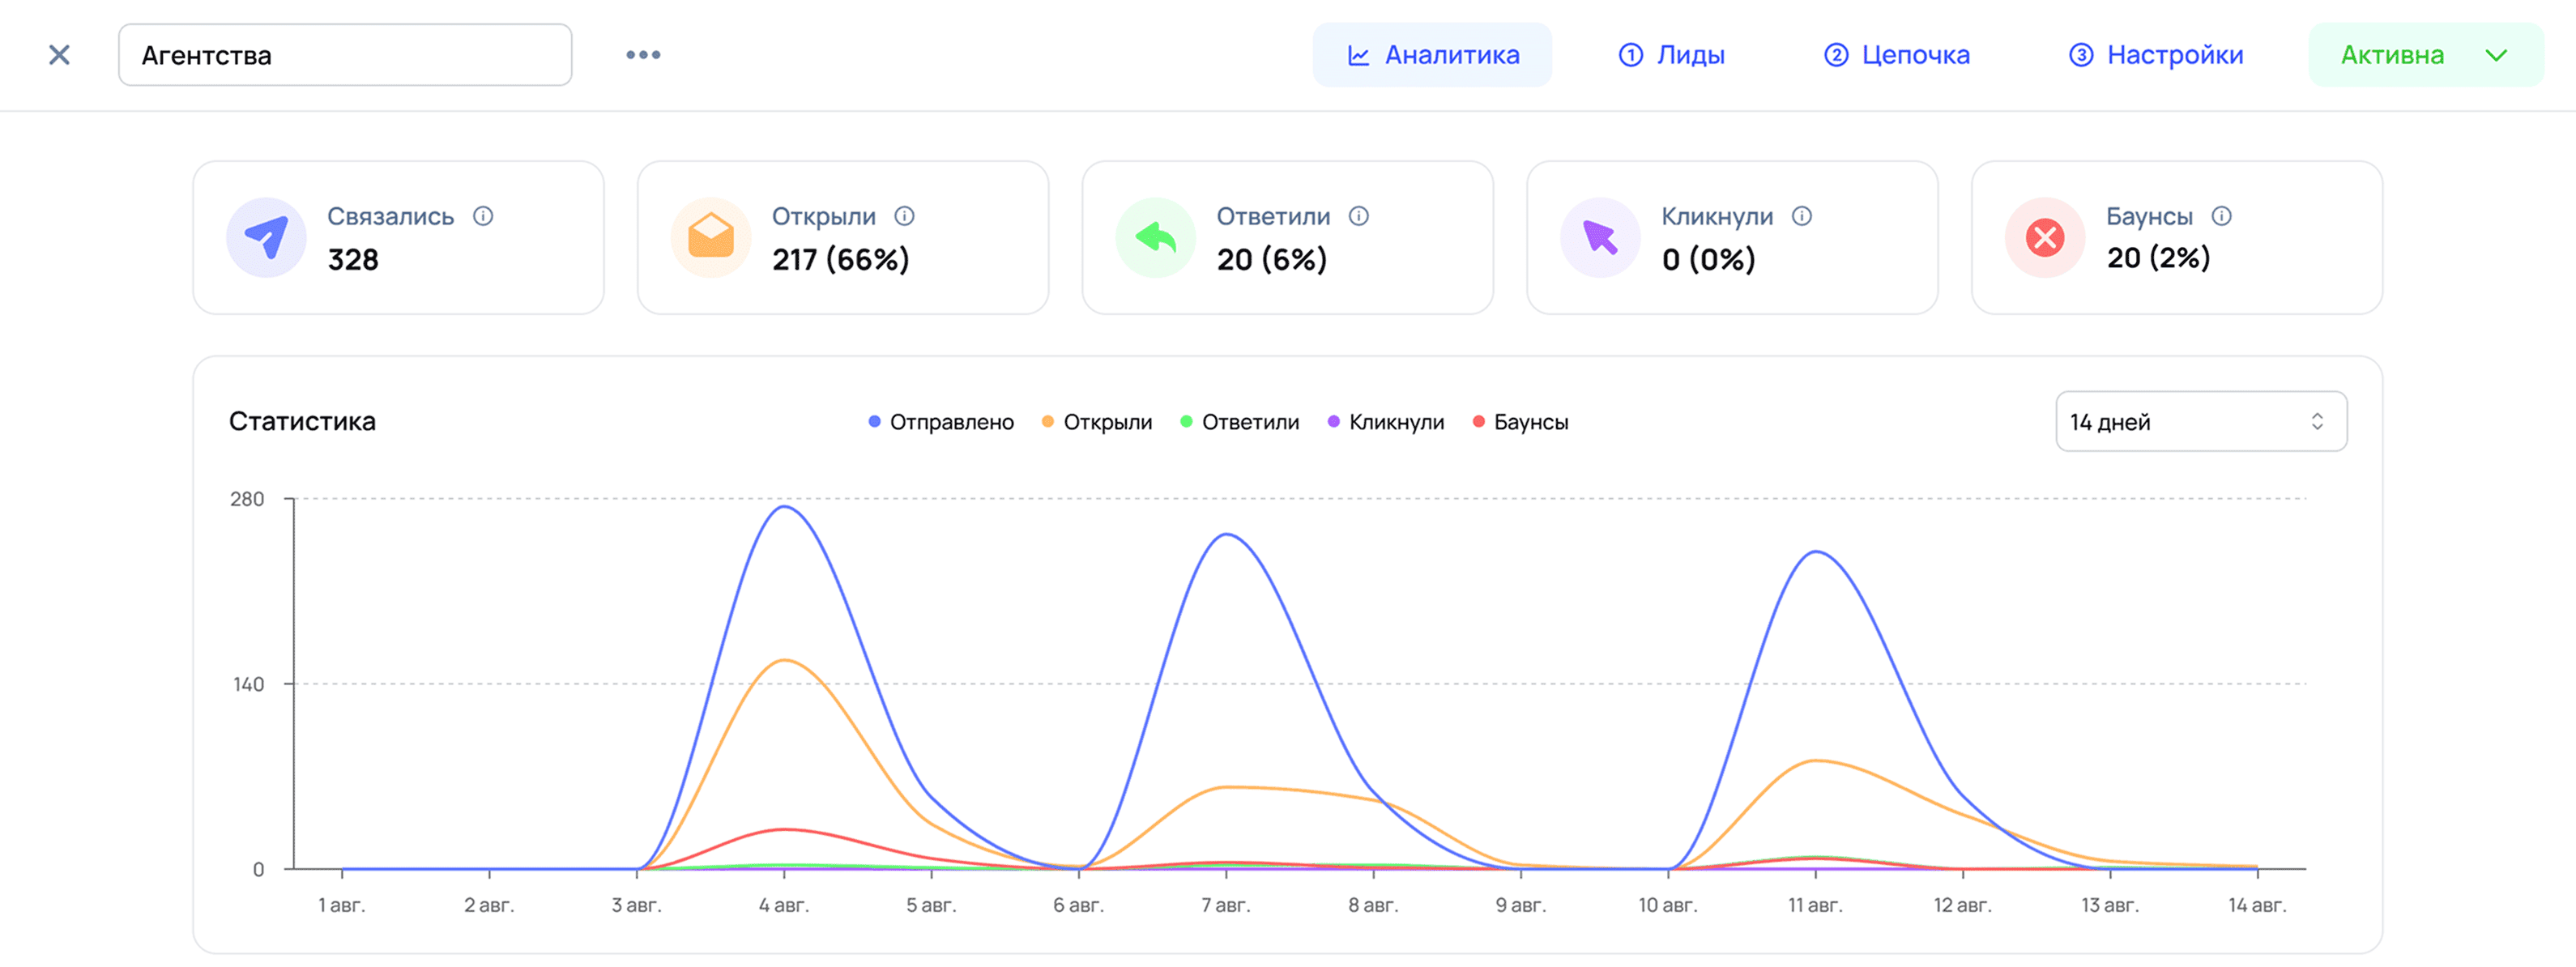Screen dimensions: 2576x967
Task: Click the open envelope Открыли icon
Action: point(711,238)
